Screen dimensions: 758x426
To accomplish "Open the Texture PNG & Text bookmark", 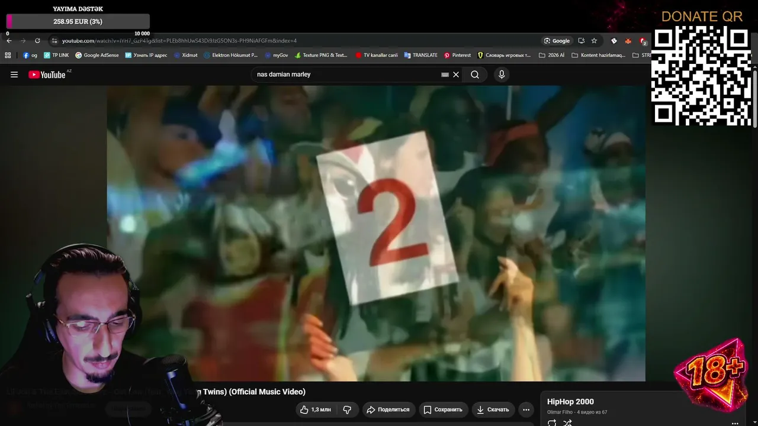I will click(x=321, y=55).
